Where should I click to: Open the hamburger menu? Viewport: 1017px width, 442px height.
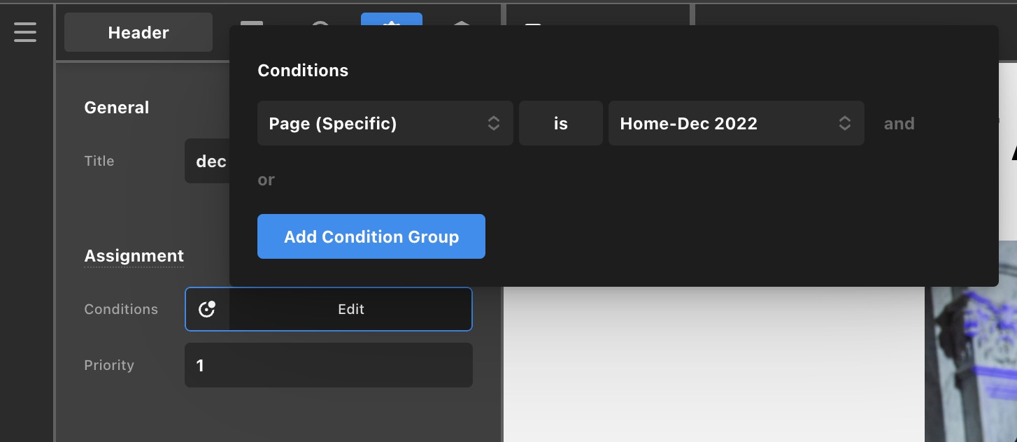click(x=25, y=32)
